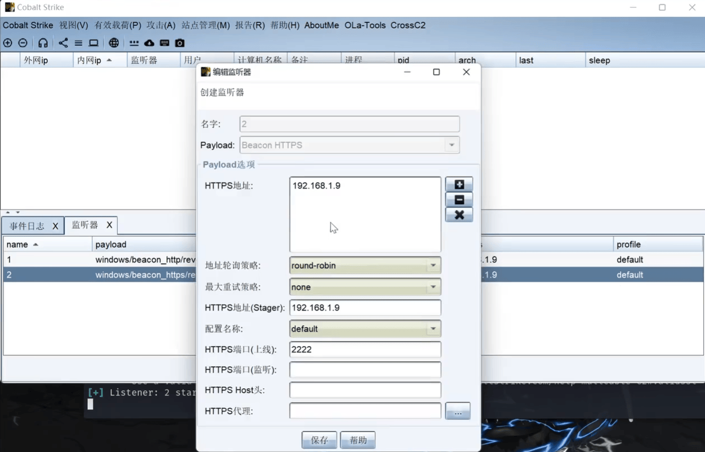This screenshot has width=705, height=452.
Task: Open the Cobalt Strike menu
Action: point(28,25)
